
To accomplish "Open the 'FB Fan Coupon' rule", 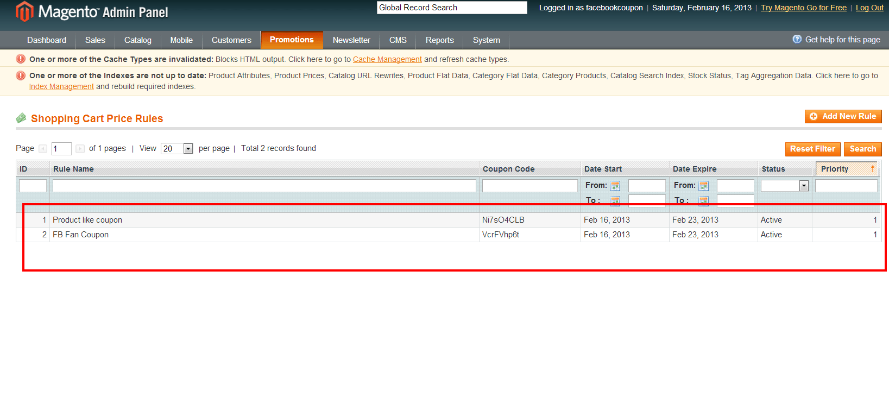I will pos(80,235).
